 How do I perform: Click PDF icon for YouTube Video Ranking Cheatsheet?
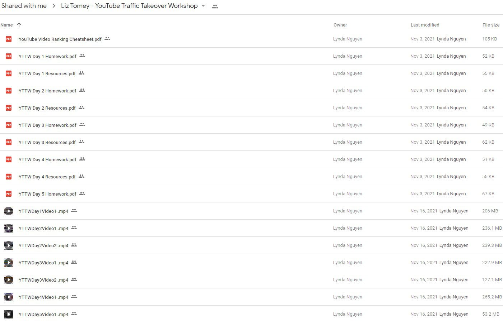9,39
